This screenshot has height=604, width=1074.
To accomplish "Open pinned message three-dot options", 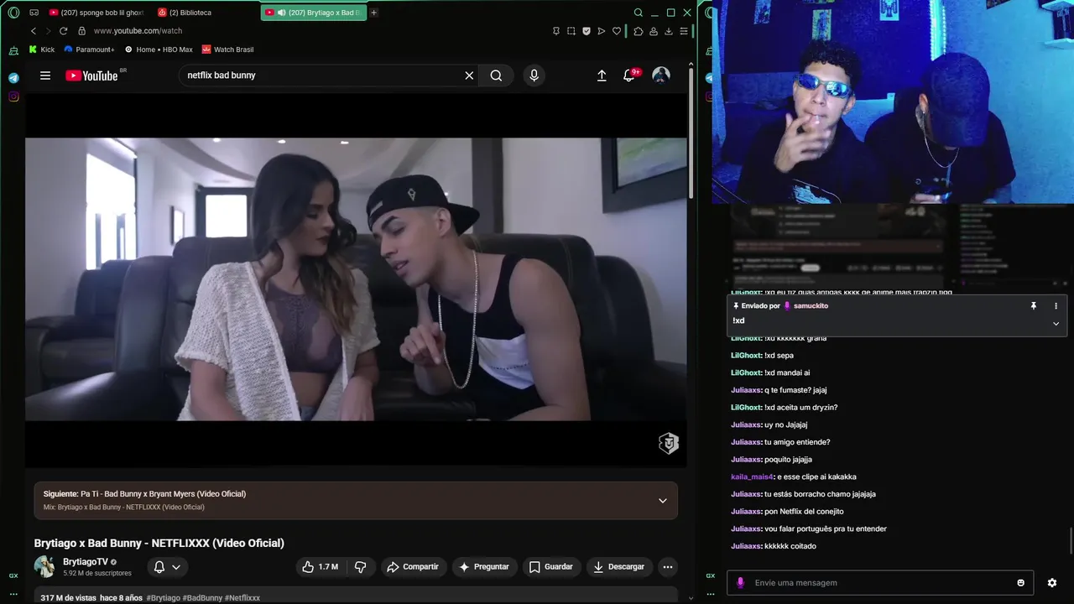I will pos(1056,306).
